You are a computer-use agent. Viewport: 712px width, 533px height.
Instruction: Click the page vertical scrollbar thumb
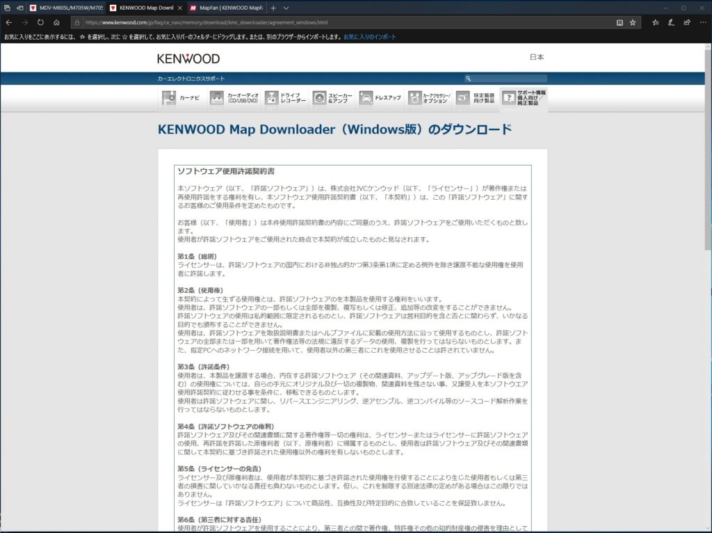(x=708, y=149)
